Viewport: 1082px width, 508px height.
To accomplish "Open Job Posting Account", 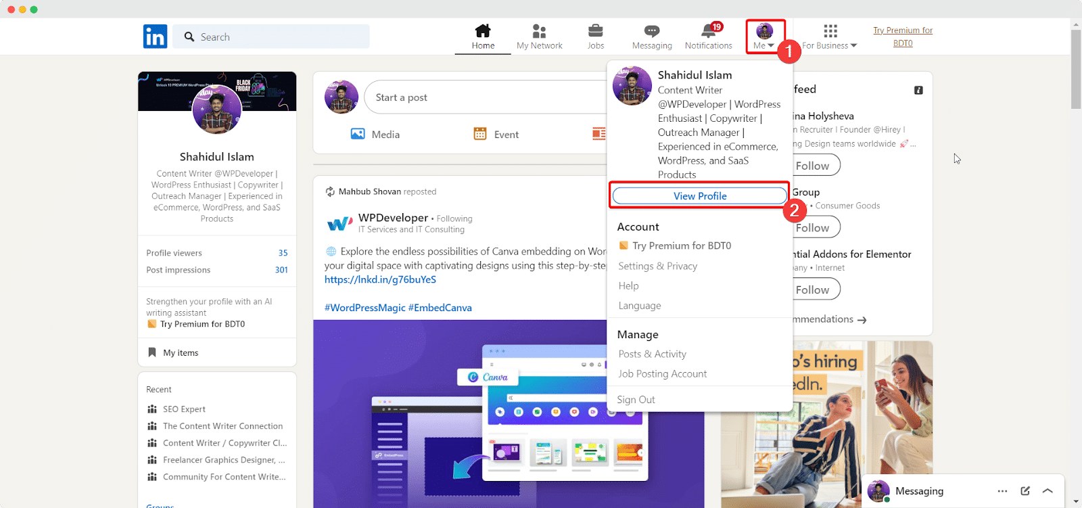I will 662,373.
